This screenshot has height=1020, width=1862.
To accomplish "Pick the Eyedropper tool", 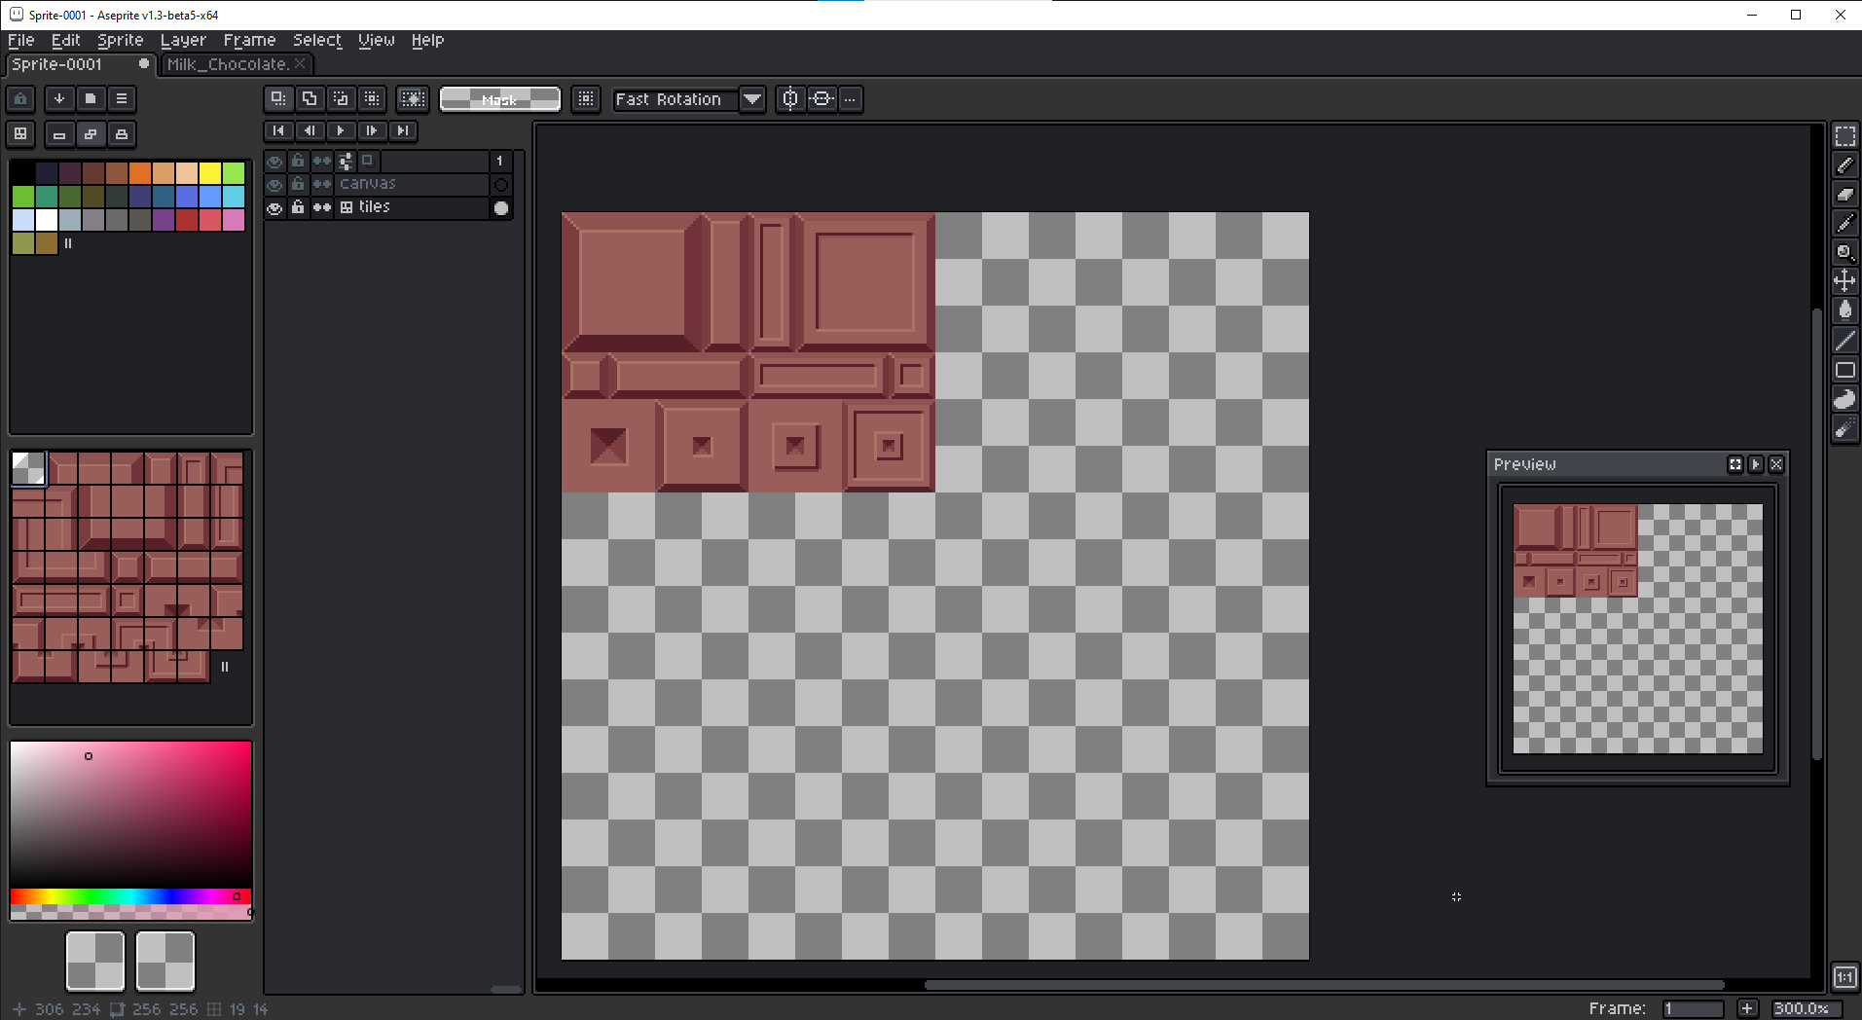I will tap(1844, 224).
